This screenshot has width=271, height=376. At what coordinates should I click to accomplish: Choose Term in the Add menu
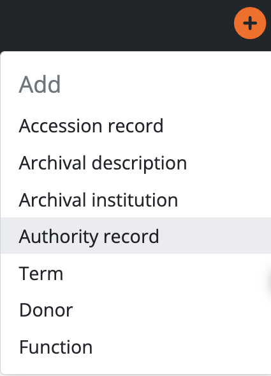[x=136, y=273]
